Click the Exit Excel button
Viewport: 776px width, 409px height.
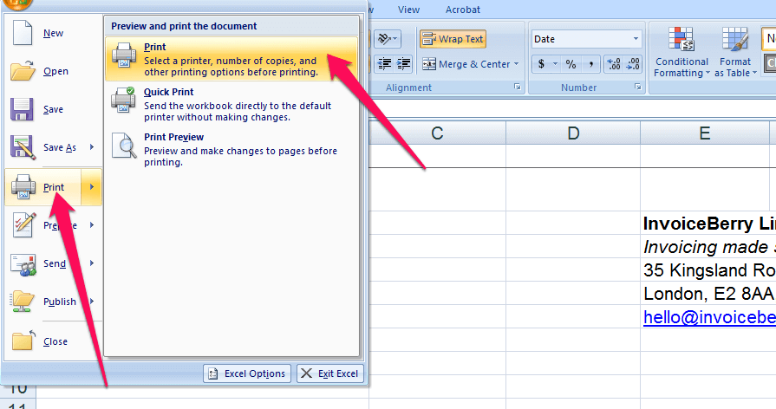330,373
